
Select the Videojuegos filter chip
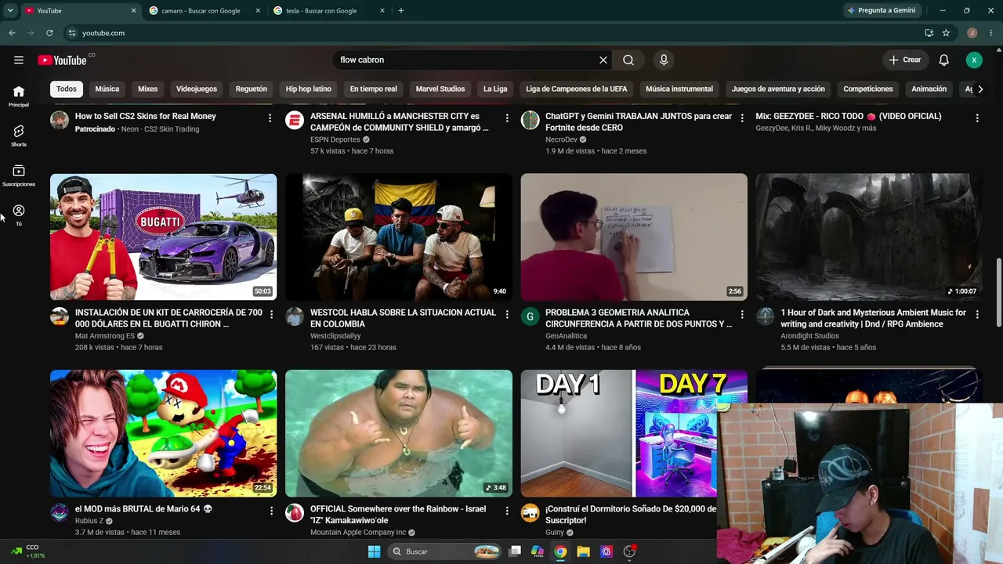[197, 89]
